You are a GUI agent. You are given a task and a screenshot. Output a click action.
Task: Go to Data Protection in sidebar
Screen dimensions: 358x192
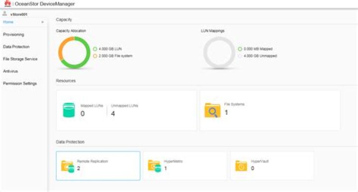(16, 47)
